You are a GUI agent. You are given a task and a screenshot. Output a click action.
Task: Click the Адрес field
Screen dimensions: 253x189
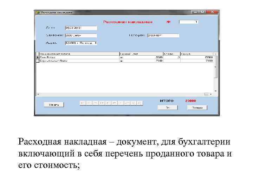(81, 43)
